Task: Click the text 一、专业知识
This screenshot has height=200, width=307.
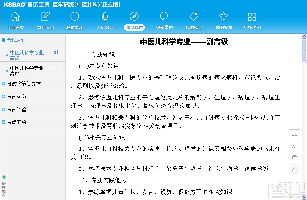Action: (x=97, y=54)
